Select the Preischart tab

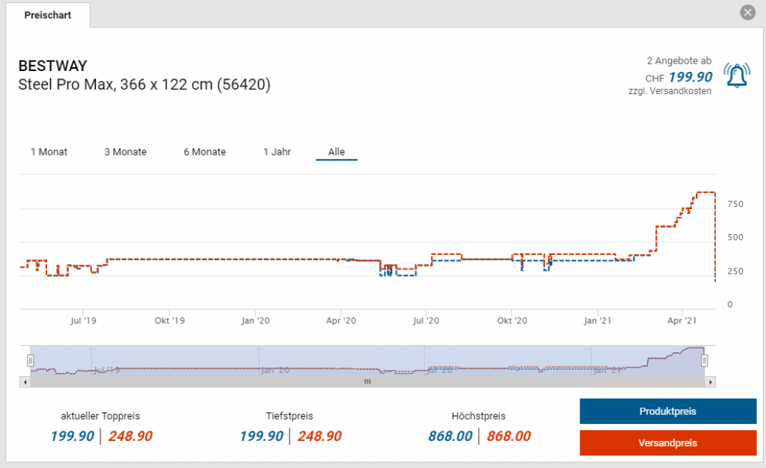pyautogui.click(x=48, y=15)
